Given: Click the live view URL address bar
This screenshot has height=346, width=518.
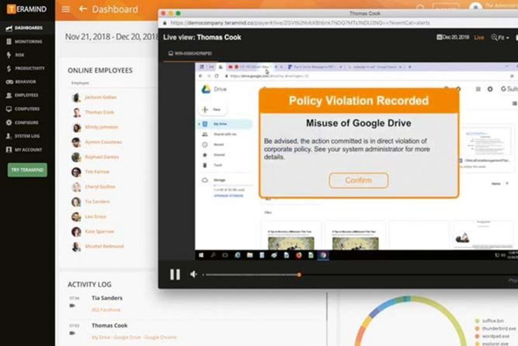Looking at the screenshot, I should coord(300,23).
